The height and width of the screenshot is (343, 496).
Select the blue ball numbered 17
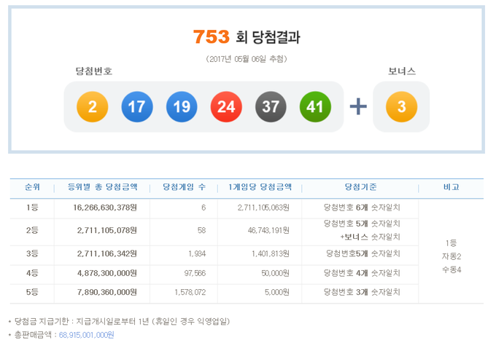(136, 107)
